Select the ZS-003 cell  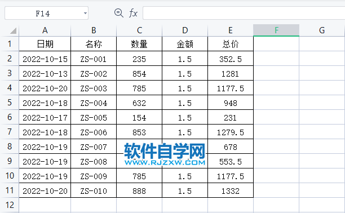coord(94,88)
